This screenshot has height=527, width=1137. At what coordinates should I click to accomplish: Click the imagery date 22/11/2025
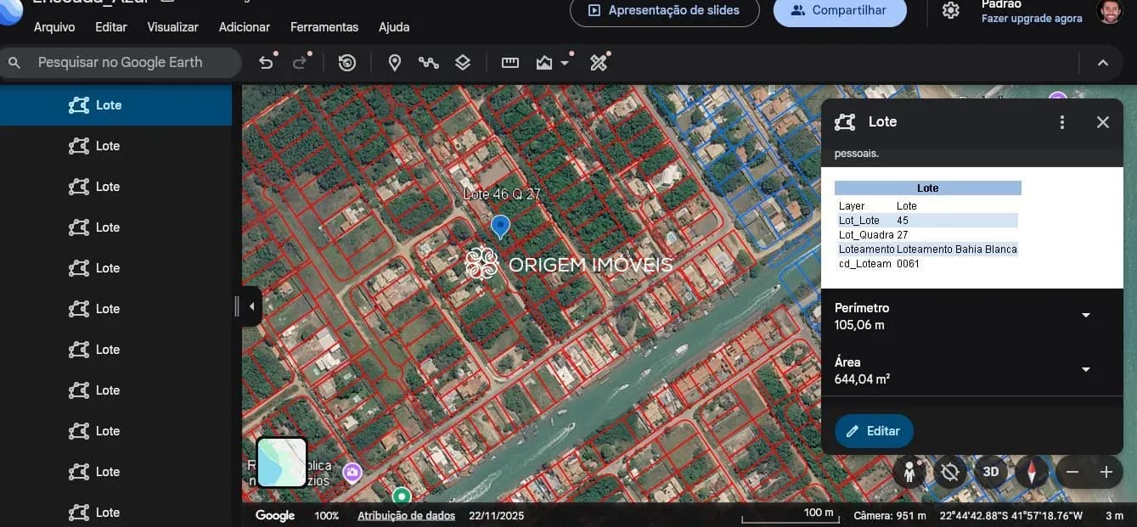(497, 515)
